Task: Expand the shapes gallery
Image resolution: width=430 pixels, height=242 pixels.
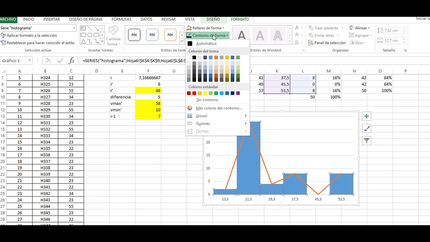Action: pyautogui.click(x=102, y=42)
